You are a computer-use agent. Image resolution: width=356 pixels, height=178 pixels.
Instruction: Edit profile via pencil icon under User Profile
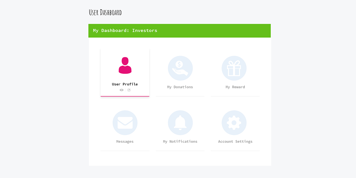pyautogui.click(x=129, y=90)
